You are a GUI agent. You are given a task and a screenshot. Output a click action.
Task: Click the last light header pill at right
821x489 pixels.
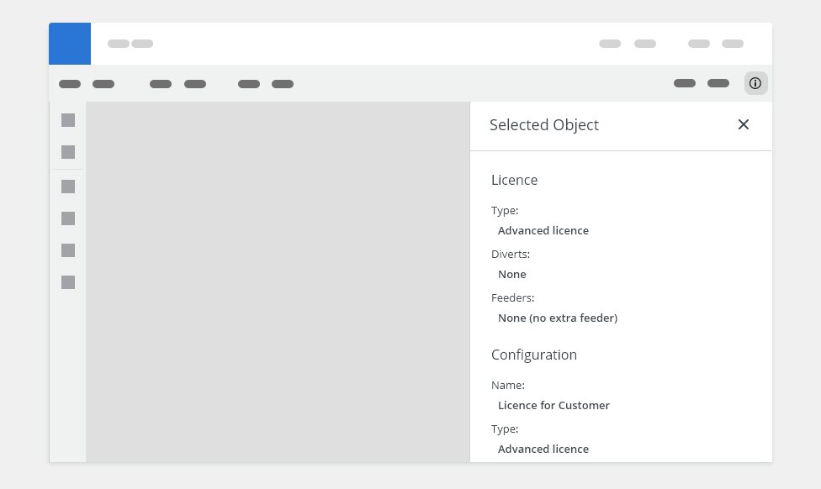733,44
